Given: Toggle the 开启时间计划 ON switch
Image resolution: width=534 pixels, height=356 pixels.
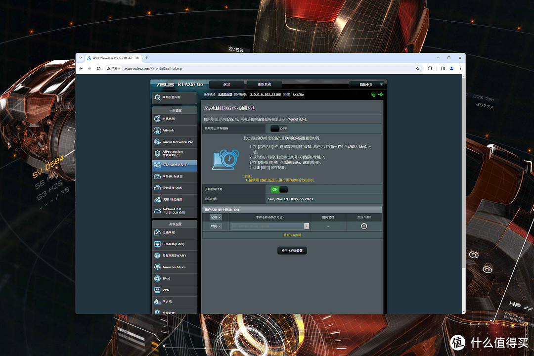Looking at the screenshot, I should click(x=279, y=189).
